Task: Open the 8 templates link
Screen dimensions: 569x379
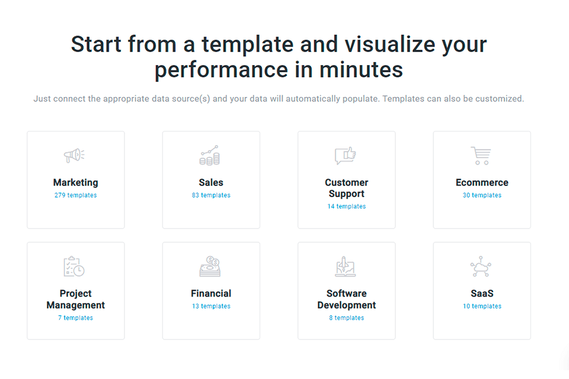Action: (x=347, y=318)
